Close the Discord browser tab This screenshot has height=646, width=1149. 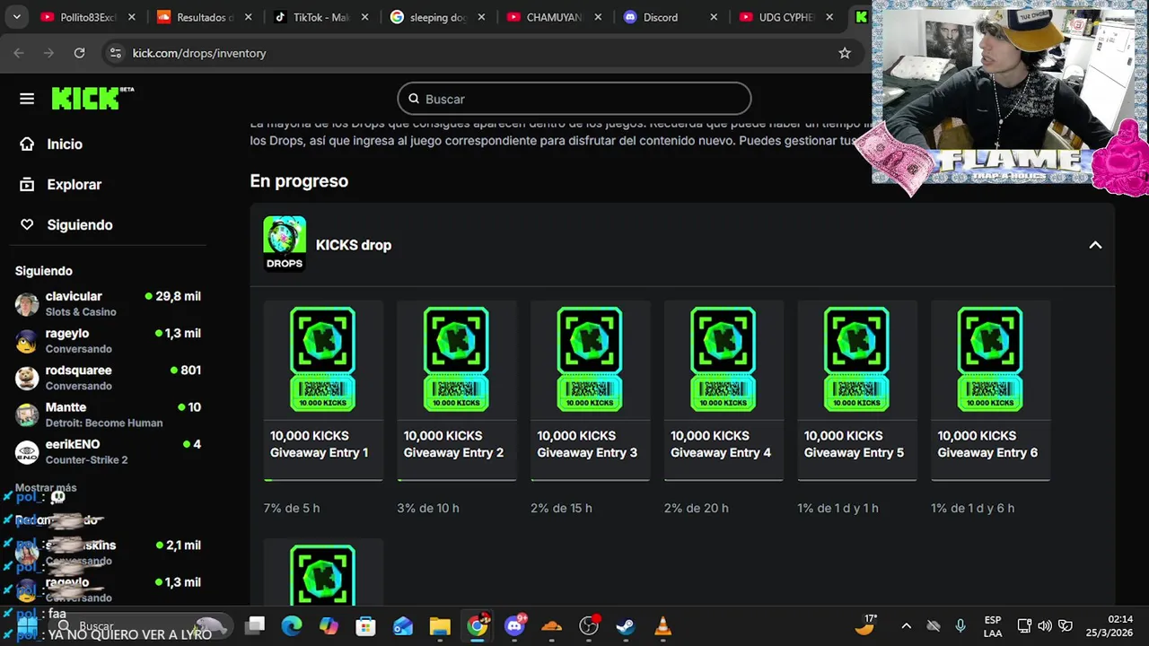715,17
